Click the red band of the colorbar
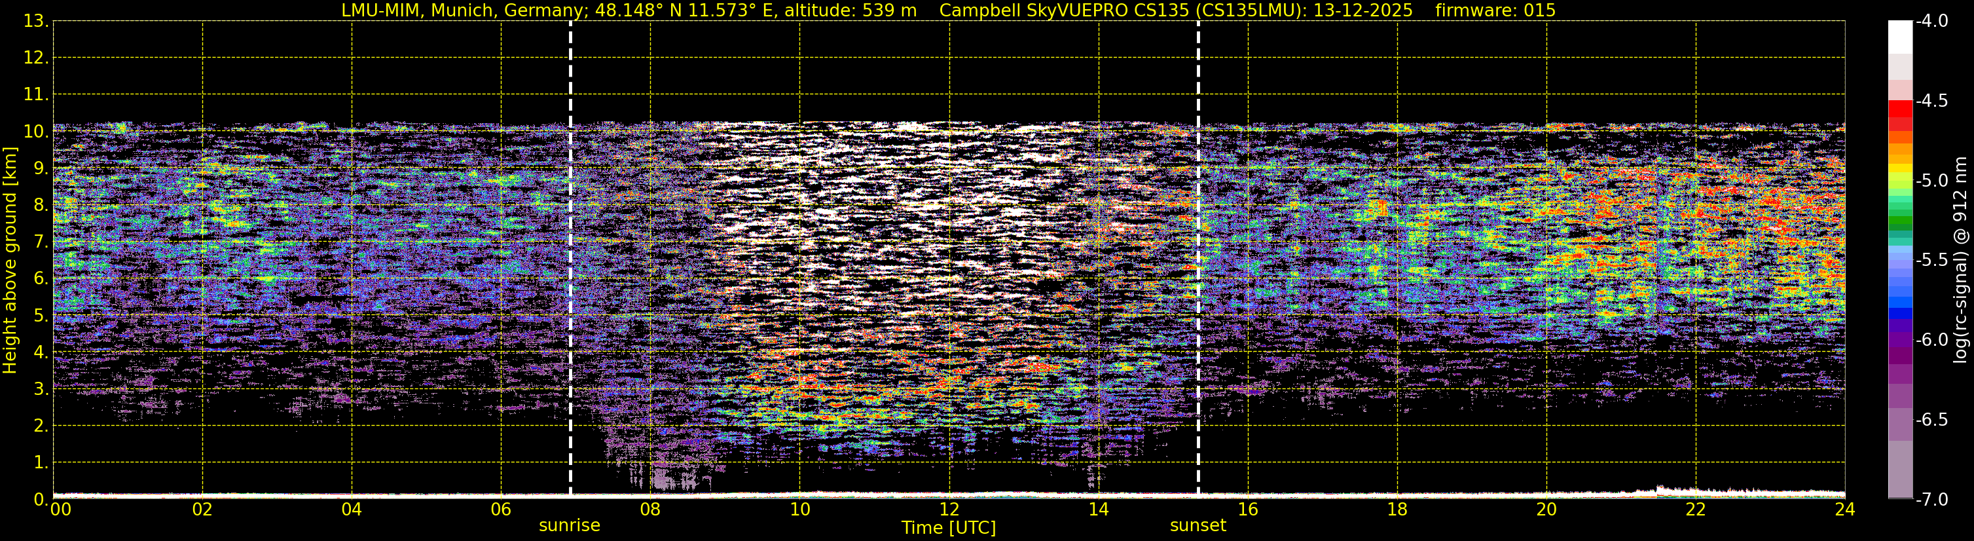Image resolution: width=1974 pixels, height=541 pixels. coord(1899,109)
